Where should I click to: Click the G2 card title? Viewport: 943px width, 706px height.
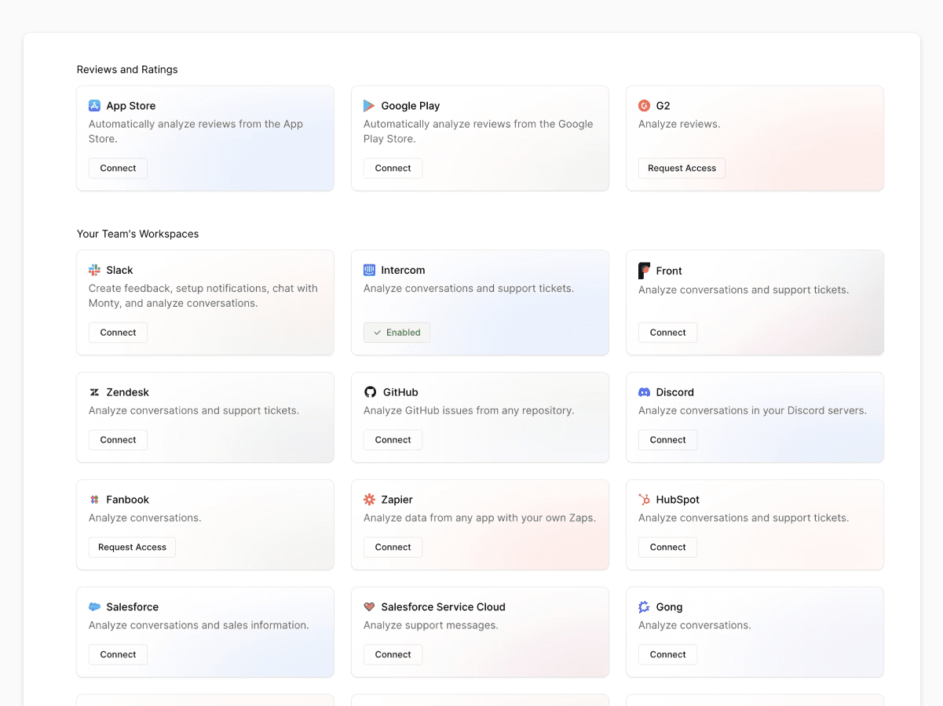(663, 106)
